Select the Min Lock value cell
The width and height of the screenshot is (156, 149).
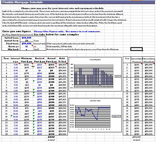click(27, 49)
